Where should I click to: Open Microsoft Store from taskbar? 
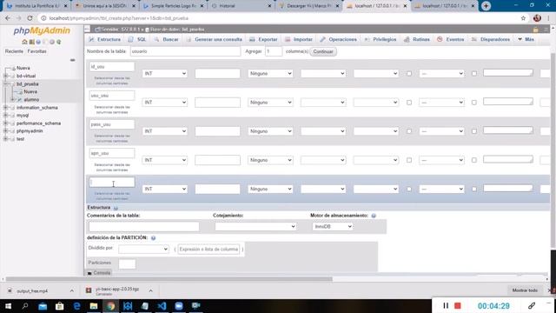pyautogui.click(x=60, y=306)
